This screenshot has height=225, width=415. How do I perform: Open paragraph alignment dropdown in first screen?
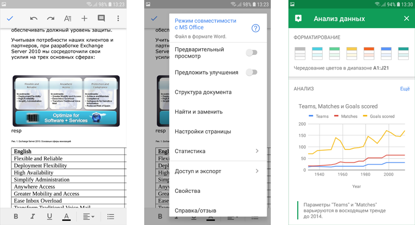coord(89,217)
